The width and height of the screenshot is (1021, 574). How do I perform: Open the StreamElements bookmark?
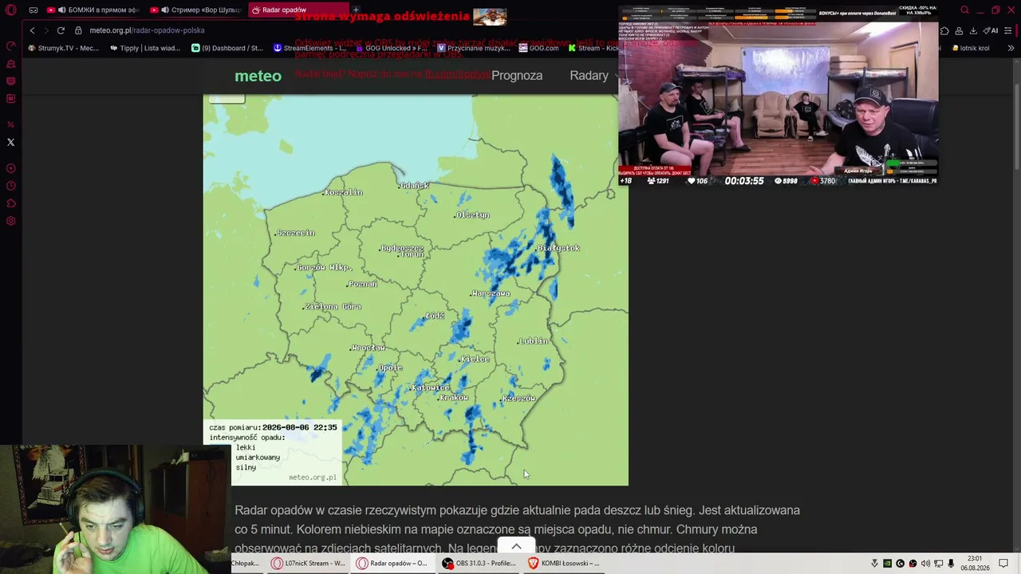pyautogui.click(x=309, y=48)
